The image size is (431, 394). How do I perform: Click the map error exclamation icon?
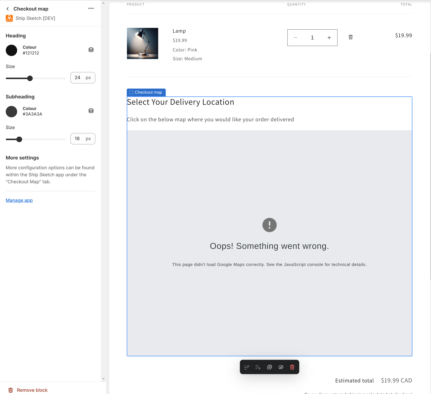(x=270, y=225)
